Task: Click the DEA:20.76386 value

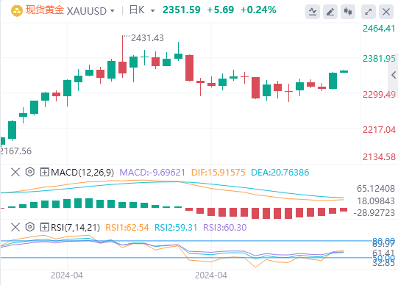Action: pyautogui.click(x=280, y=173)
